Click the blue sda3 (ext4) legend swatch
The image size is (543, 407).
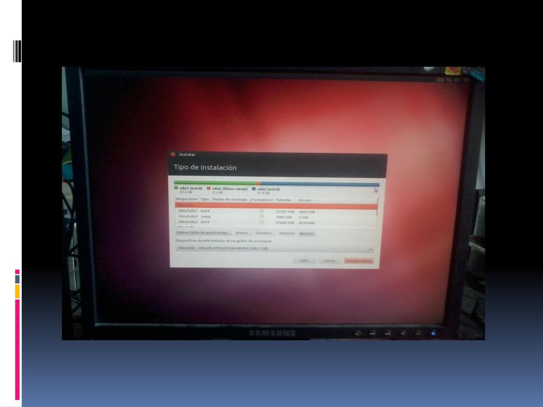[254, 189]
